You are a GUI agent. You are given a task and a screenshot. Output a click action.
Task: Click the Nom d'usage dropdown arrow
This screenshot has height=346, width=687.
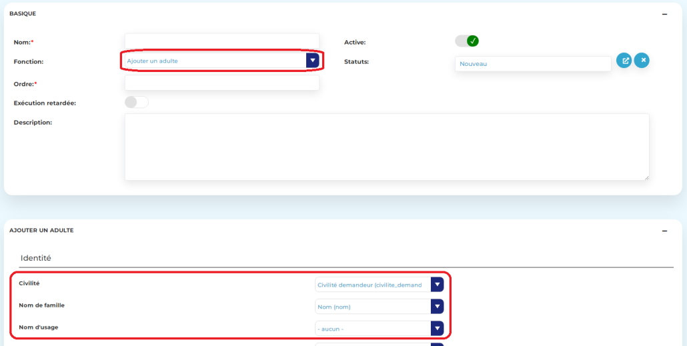click(437, 329)
